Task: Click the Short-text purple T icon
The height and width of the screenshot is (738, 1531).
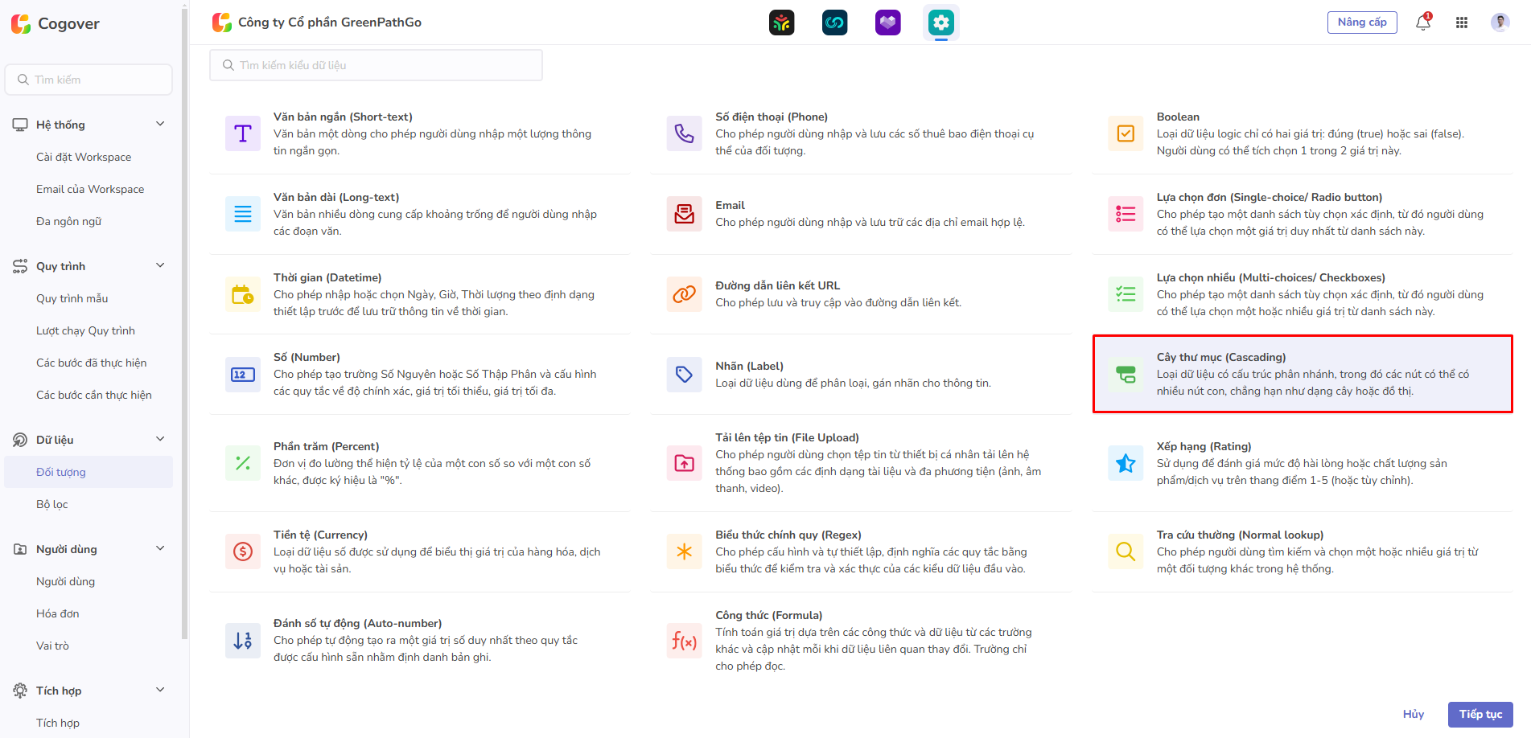Action: pos(242,133)
